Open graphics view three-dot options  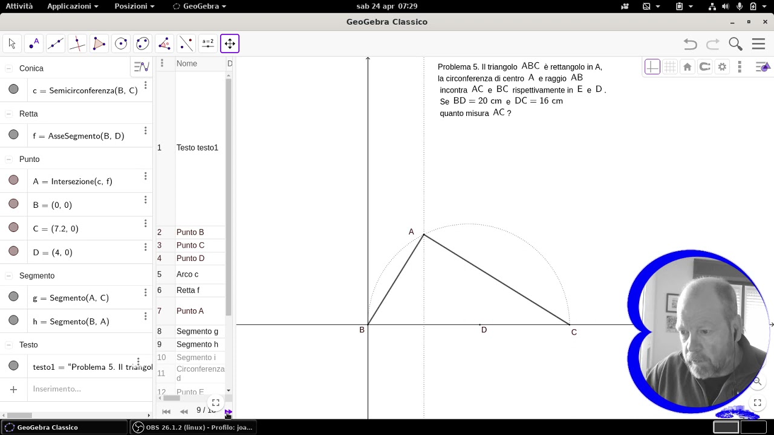point(740,67)
